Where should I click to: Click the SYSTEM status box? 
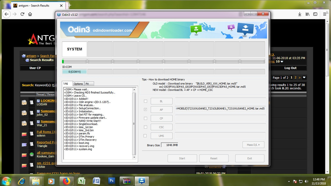pos(74,49)
